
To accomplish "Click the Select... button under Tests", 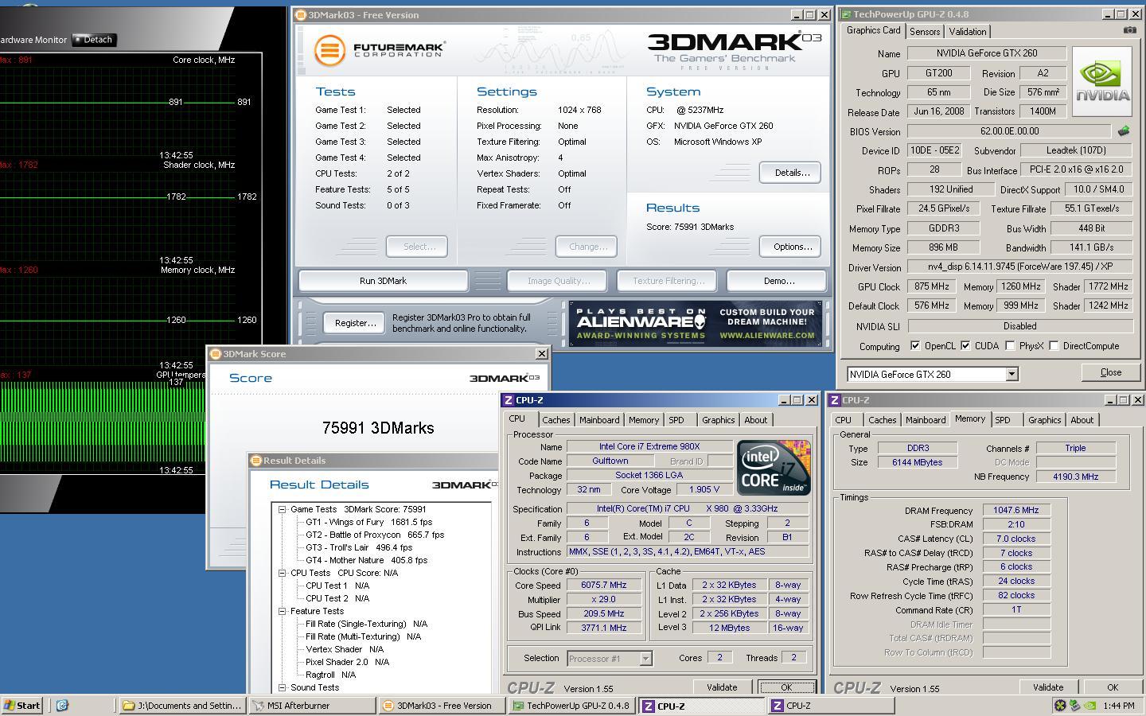I will click(x=416, y=247).
